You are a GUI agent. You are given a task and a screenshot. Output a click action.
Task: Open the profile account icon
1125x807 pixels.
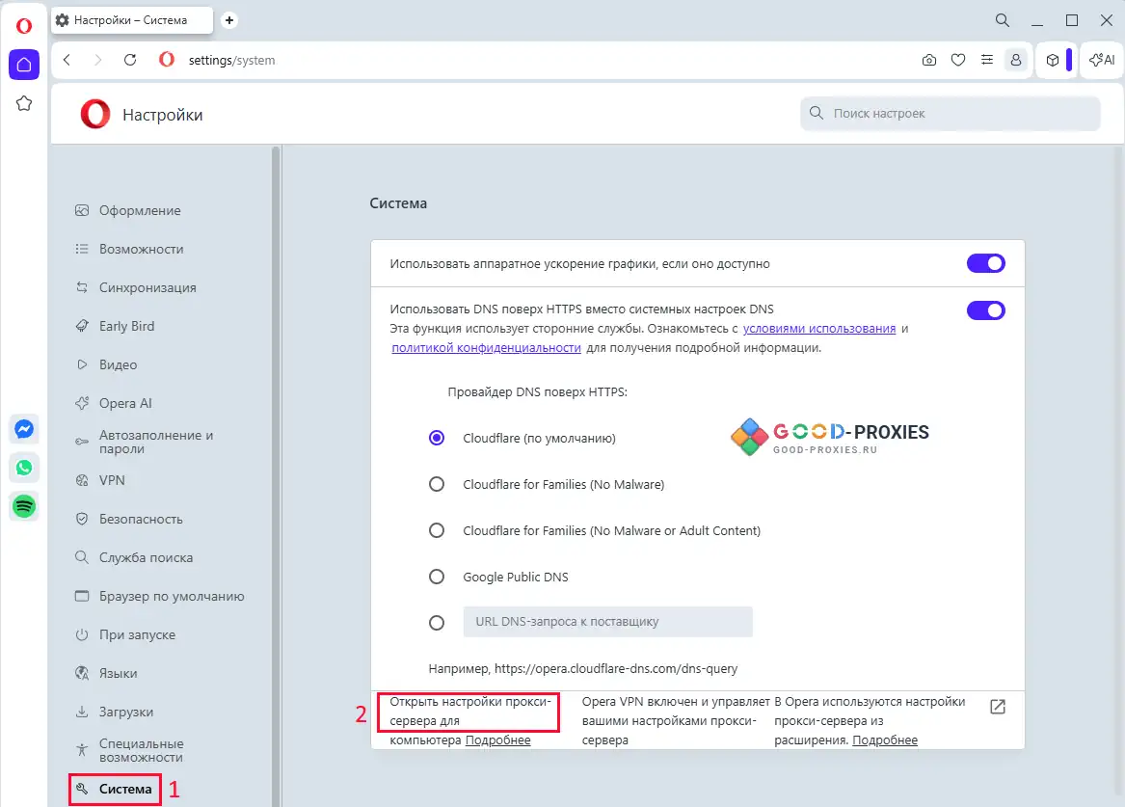[x=1016, y=60]
